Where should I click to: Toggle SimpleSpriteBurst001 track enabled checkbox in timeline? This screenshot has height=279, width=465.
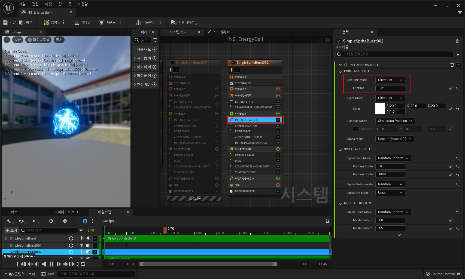[x=95, y=246]
